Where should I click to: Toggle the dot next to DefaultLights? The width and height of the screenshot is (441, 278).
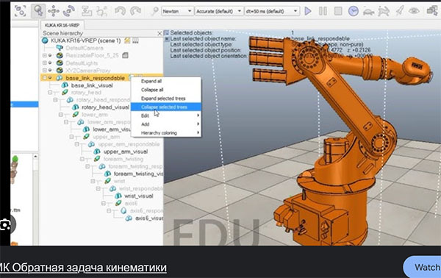pos(50,63)
